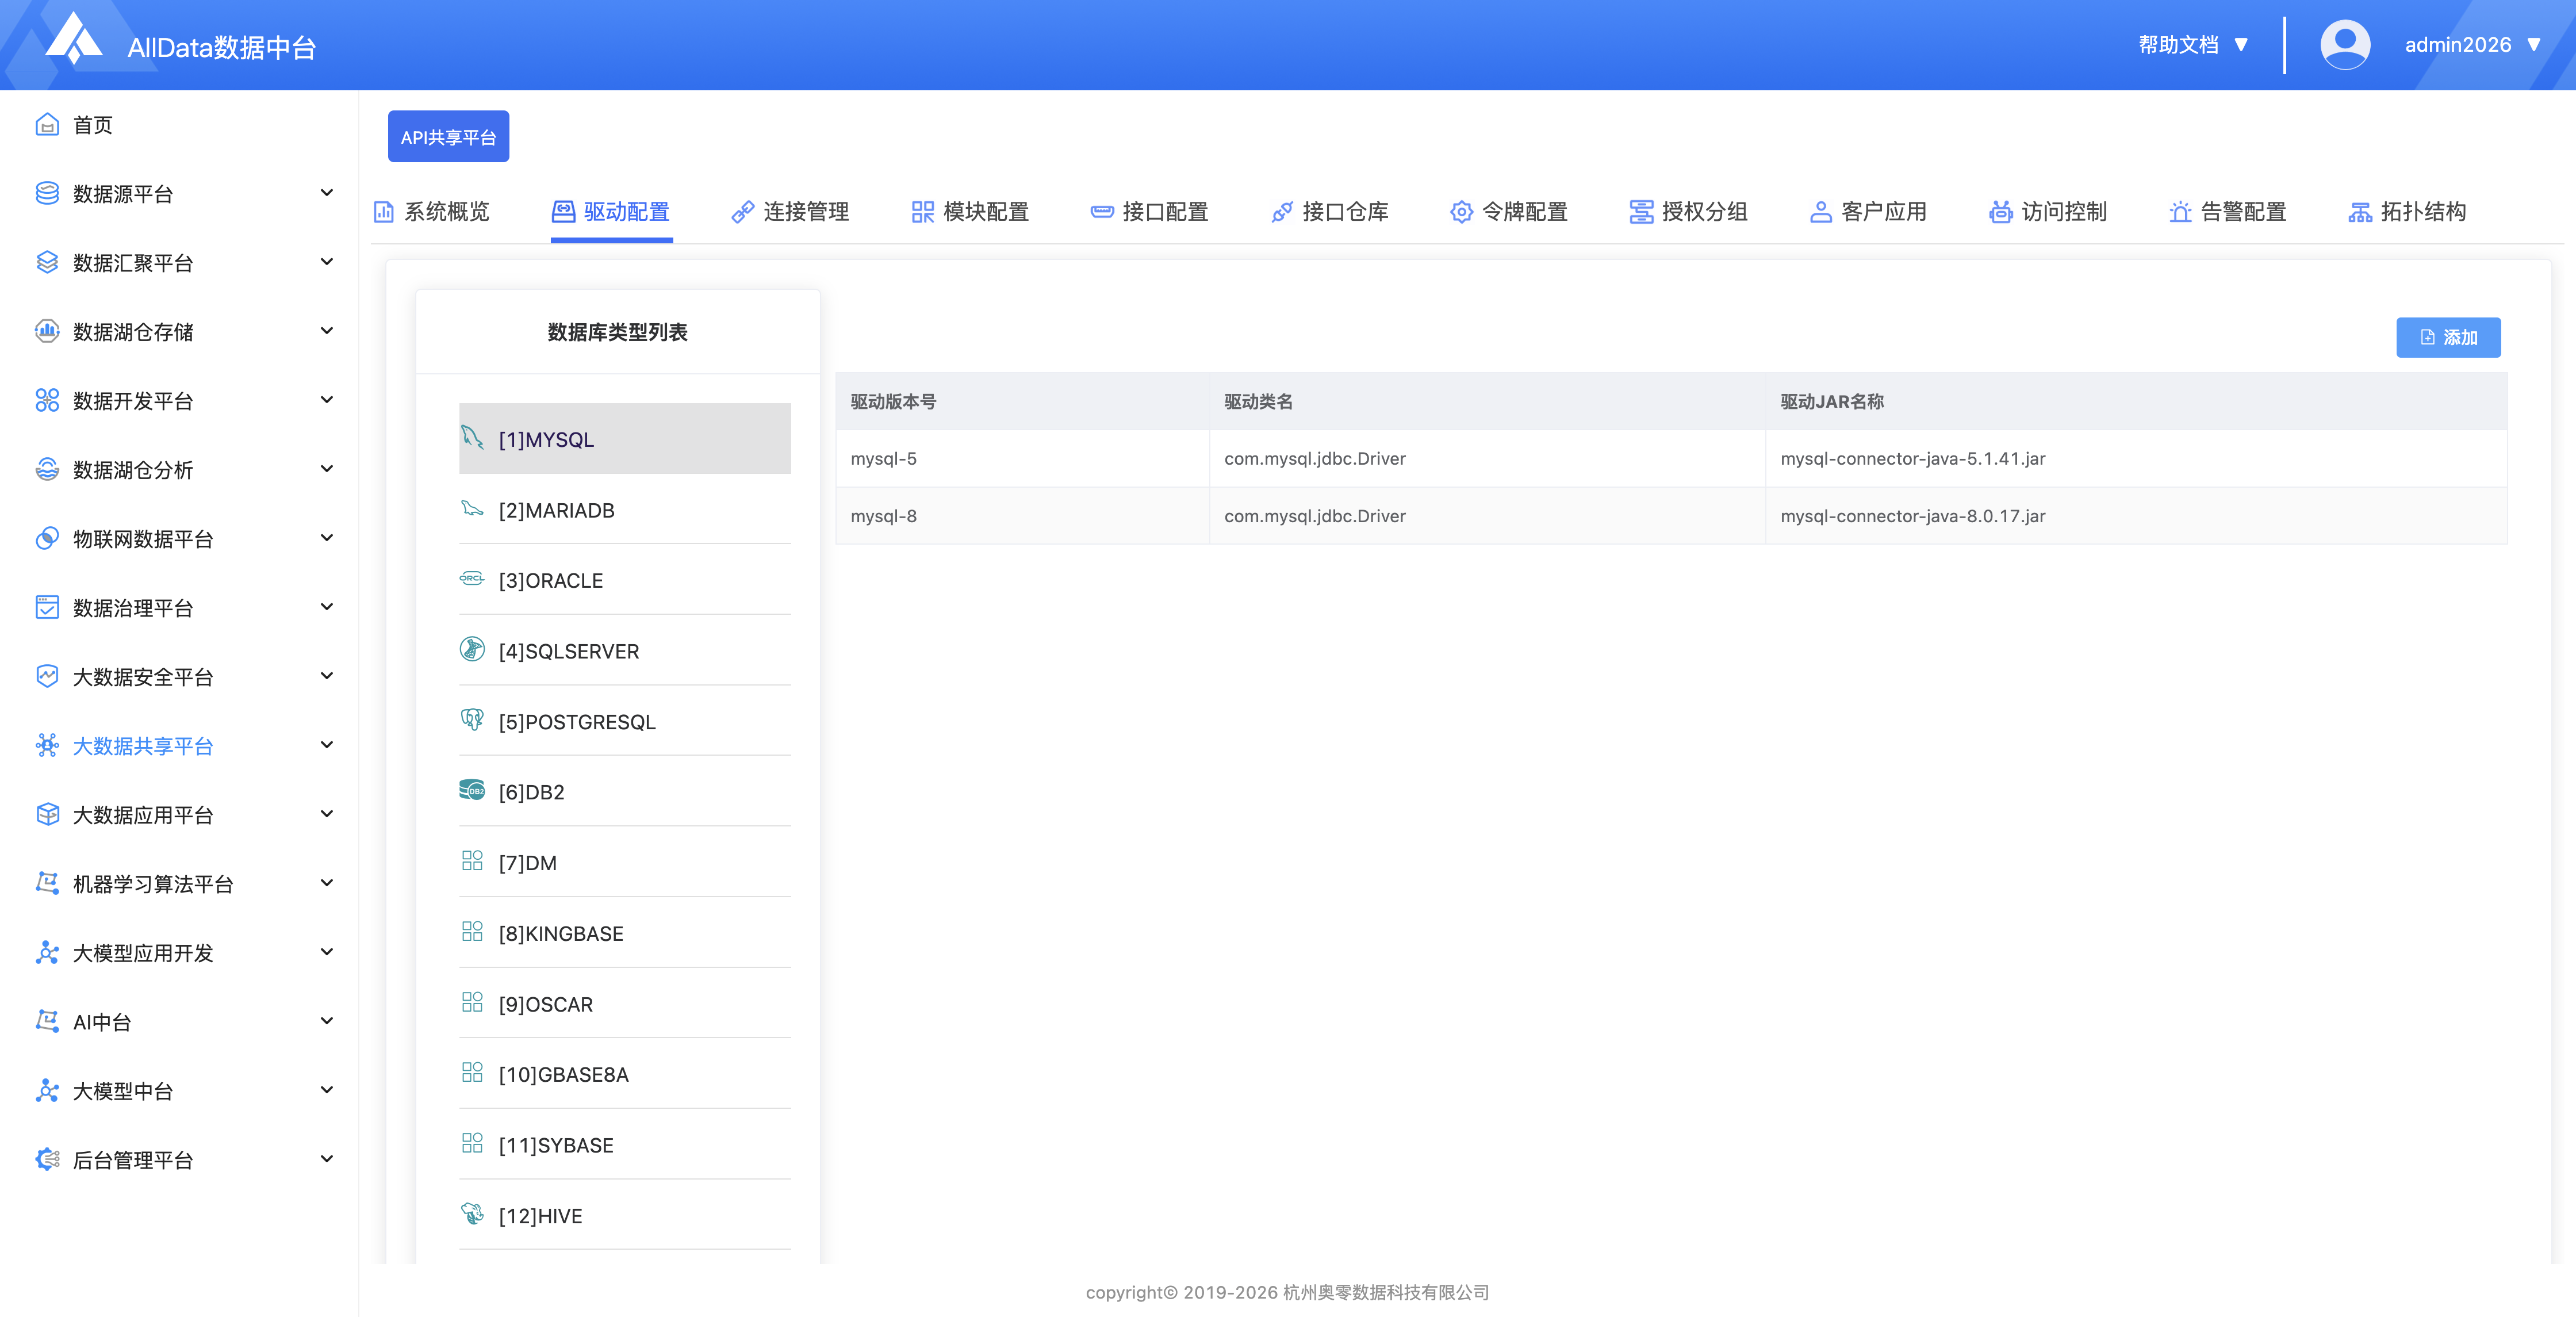Viewport: 2576px width, 1317px height.
Task: Switch to the 模块配置 tab
Action: [970, 211]
